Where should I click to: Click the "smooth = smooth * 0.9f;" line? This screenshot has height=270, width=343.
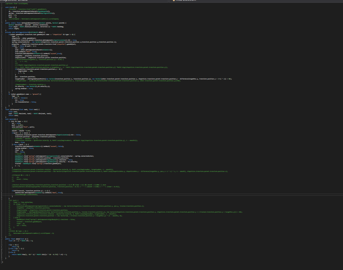pyautogui.click(x=21, y=131)
